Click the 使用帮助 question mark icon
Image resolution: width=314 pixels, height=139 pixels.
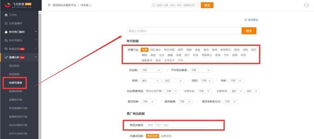(x=246, y=20)
